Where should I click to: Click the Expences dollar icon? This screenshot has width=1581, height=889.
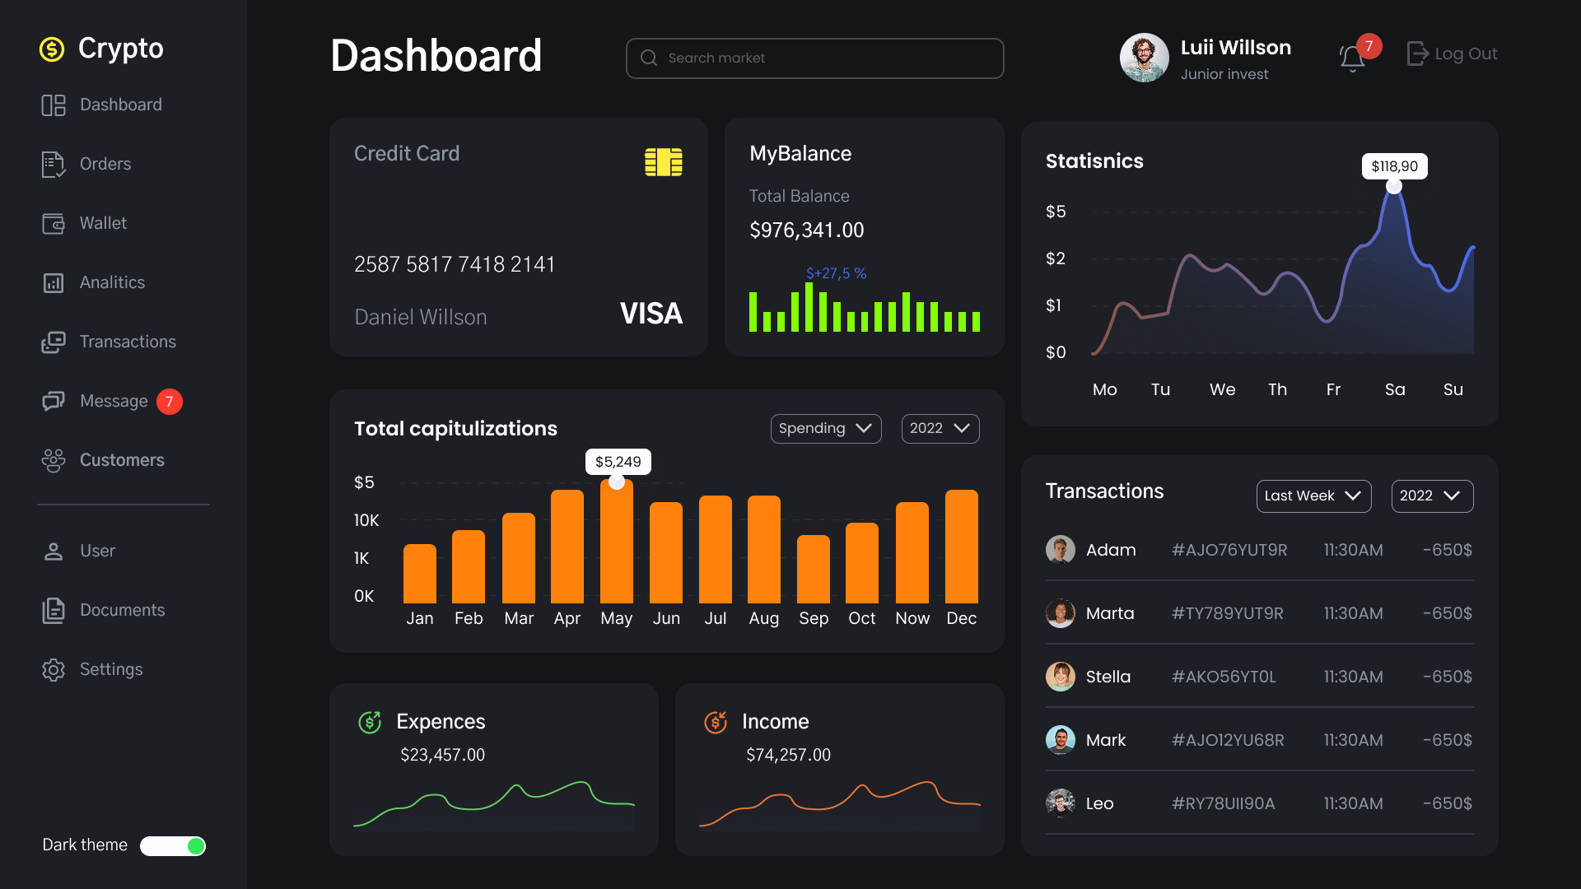tap(370, 722)
